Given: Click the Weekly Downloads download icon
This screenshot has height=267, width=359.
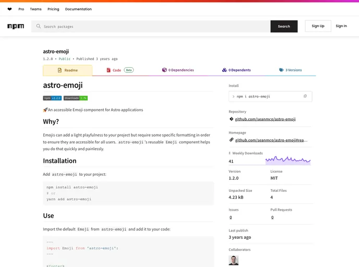Looking at the screenshot, I should point(230,153).
